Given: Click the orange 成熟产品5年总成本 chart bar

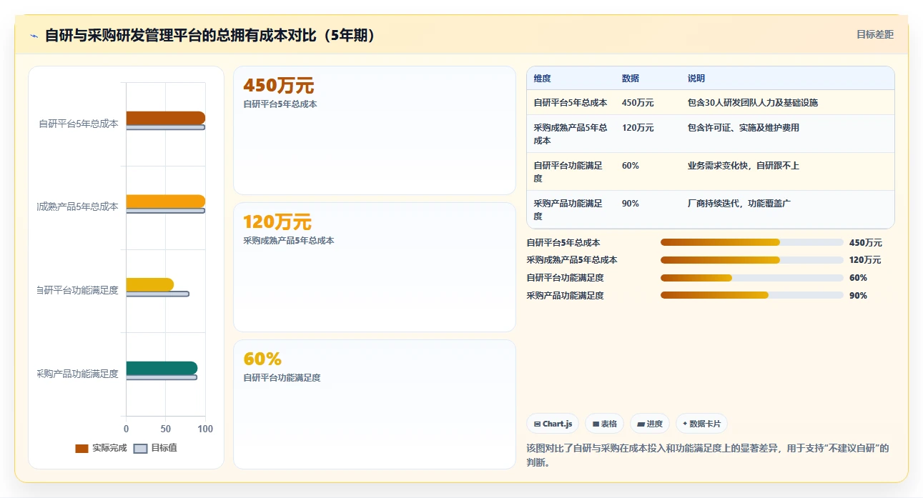Looking at the screenshot, I should 166,201.
